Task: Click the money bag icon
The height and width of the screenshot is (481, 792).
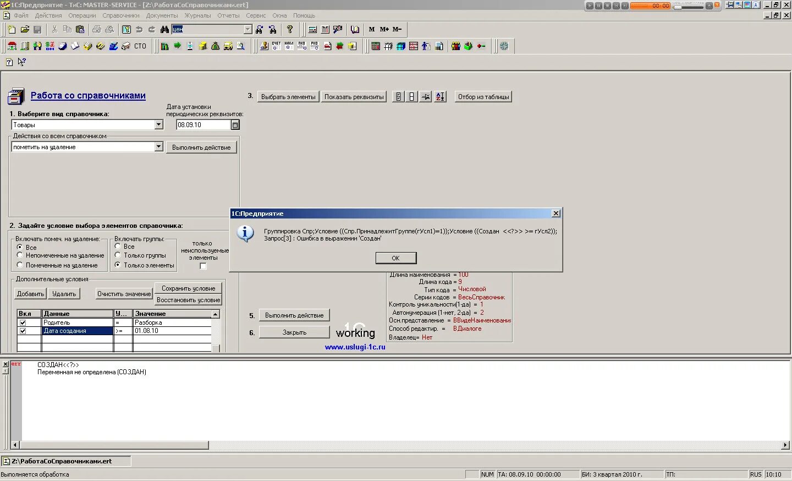Action: pyautogui.click(x=215, y=46)
